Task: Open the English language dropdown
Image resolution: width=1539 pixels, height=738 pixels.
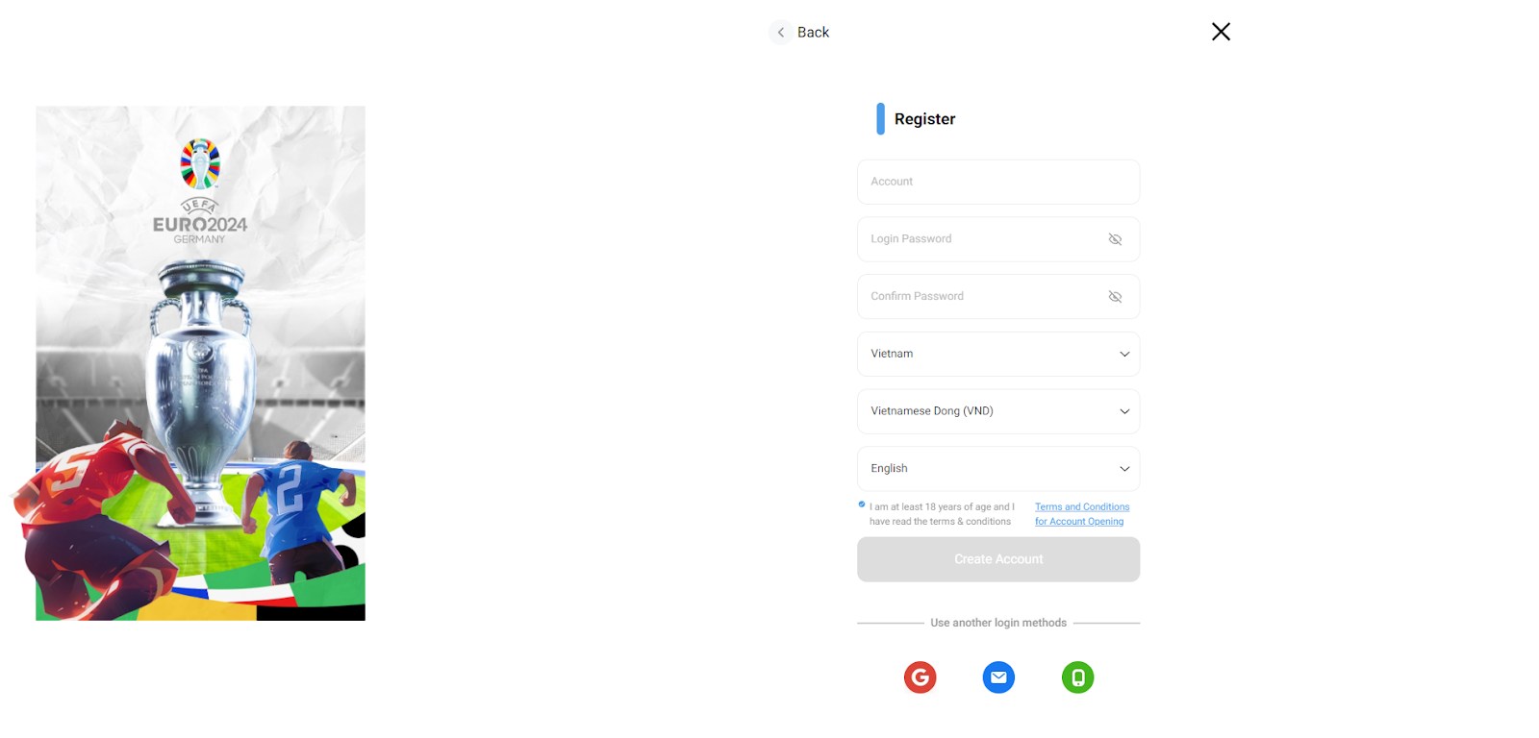Action: click(x=998, y=469)
